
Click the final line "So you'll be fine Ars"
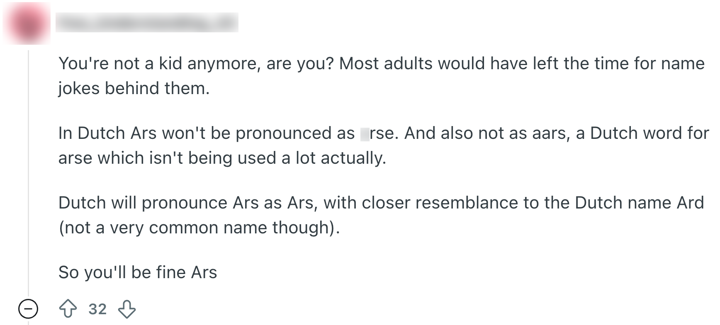pos(138,272)
